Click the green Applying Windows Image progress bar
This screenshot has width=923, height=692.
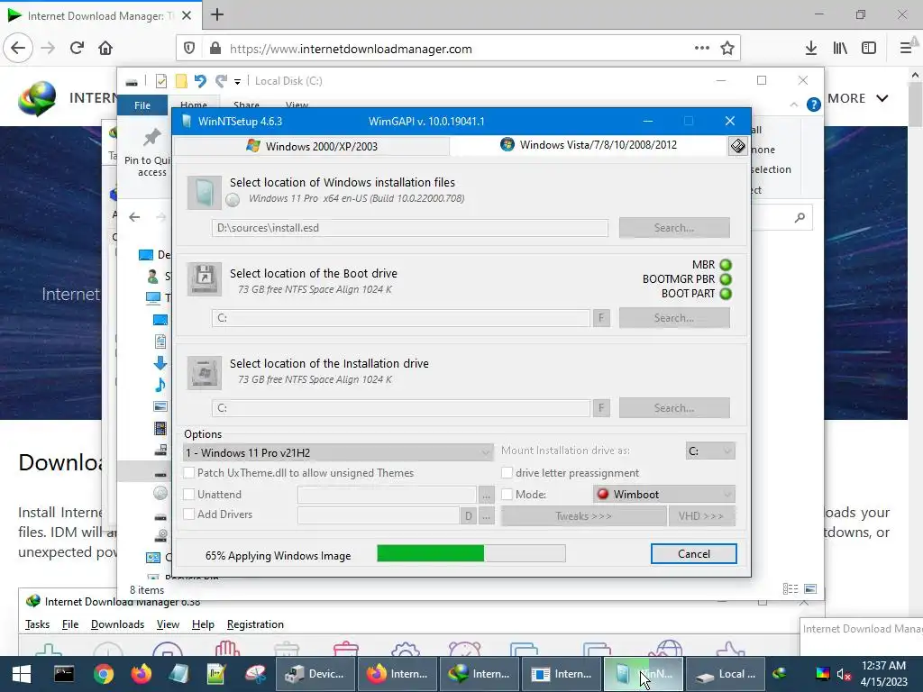(471, 553)
